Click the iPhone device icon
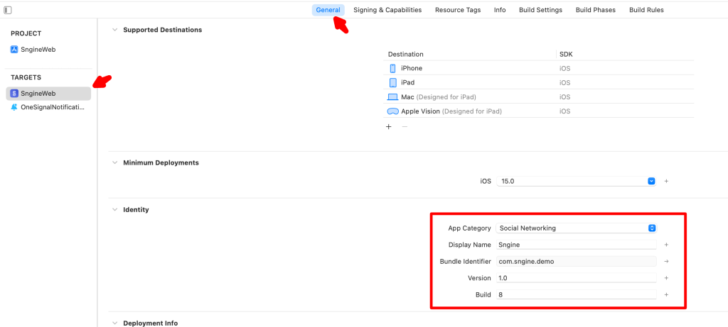 pos(392,69)
